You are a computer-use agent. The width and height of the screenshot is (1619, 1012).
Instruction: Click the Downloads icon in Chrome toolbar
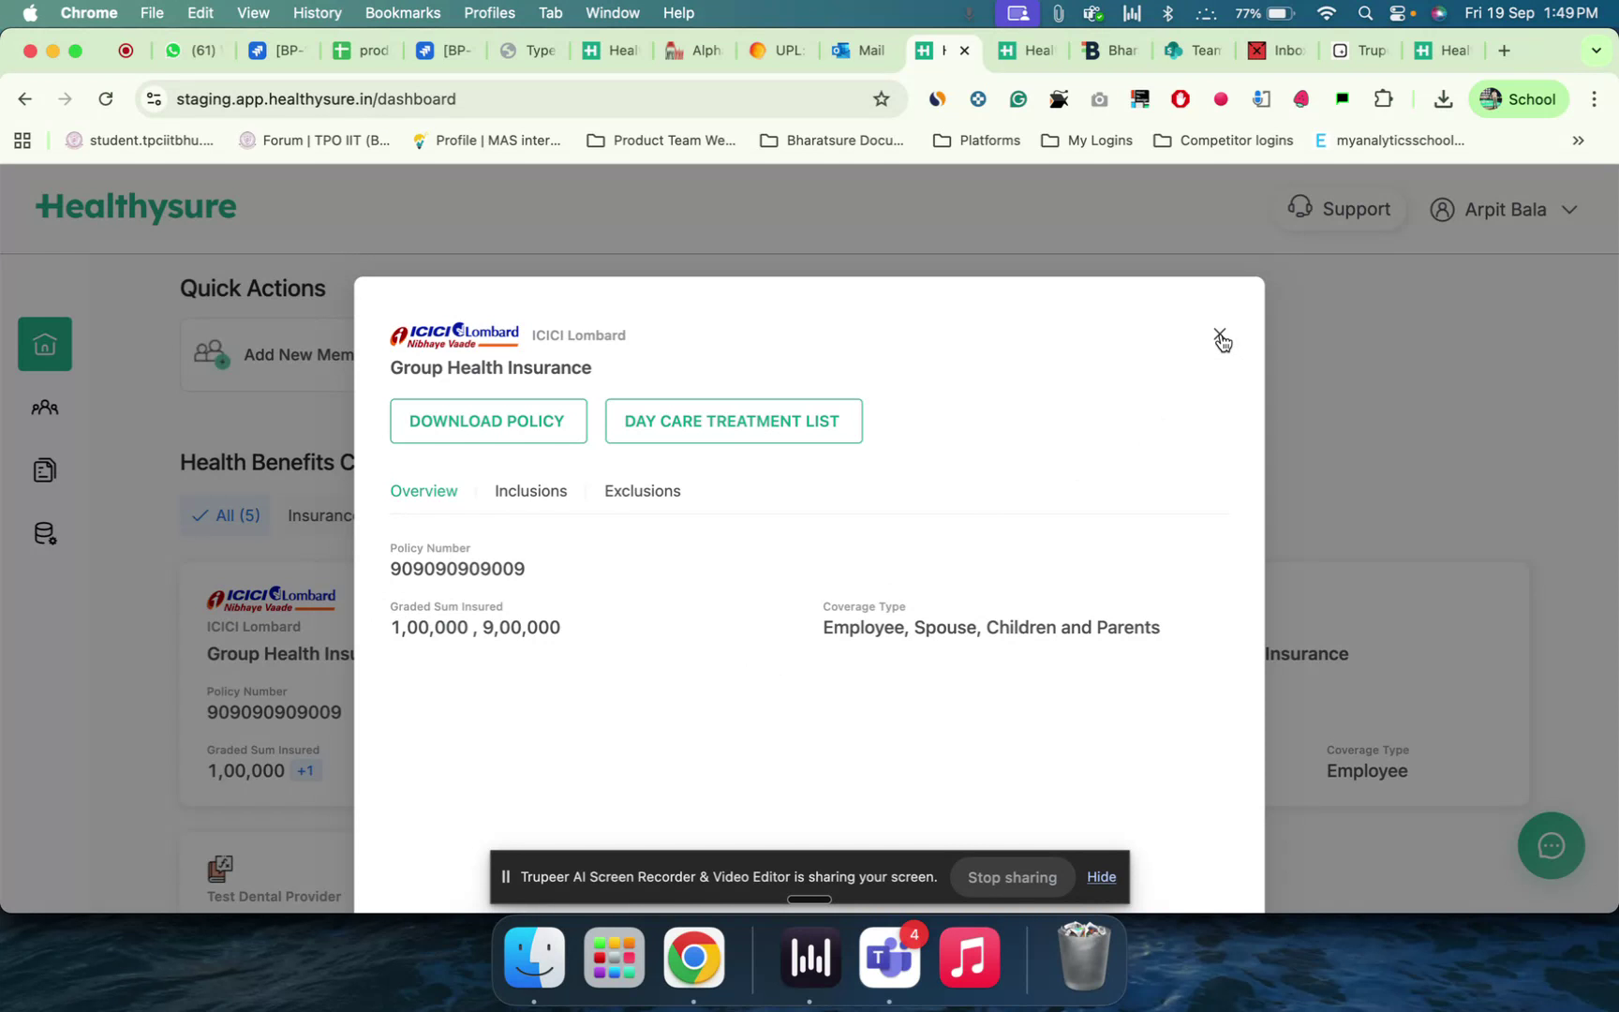(1443, 98)
